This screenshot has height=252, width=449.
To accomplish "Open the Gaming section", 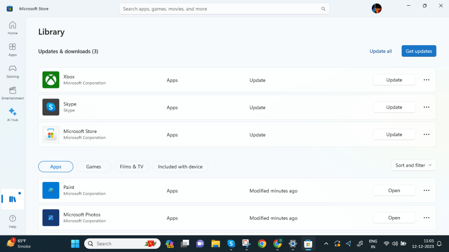I will pos(13,71).
